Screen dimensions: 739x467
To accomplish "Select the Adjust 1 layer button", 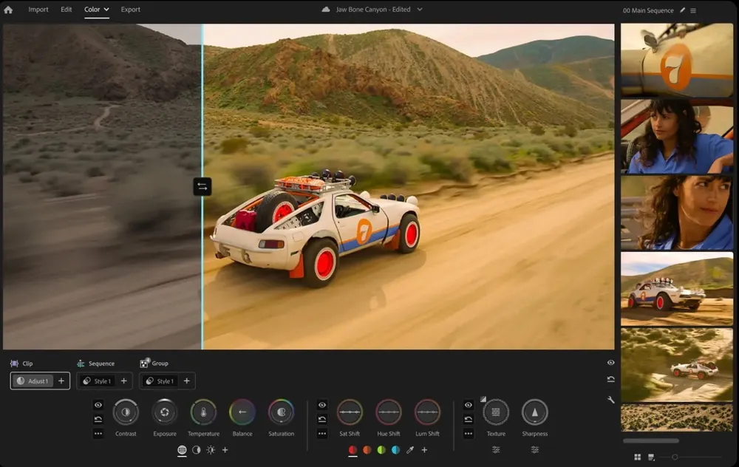I will point(33,381).
